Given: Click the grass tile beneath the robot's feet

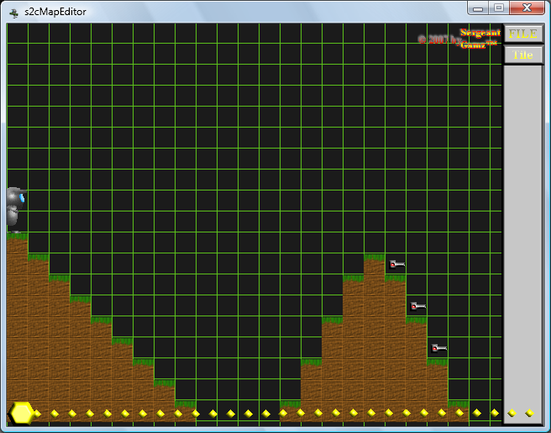Looking at the screenshot, I should [x=17, y=243].
